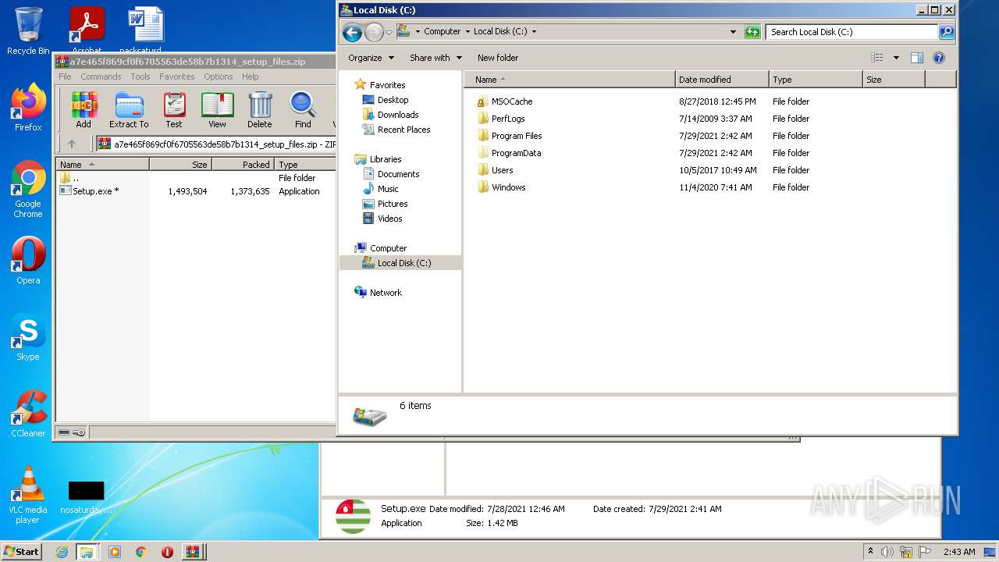The width and height of the screenshot is (999, 562).
Task: Open the Options menu in WinRAR
Action: pyautogui.click(x=219, y=76)
